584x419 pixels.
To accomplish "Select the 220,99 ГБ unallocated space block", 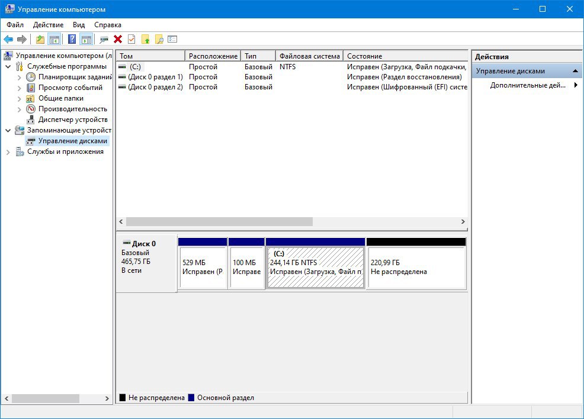I will click(416, 264).
